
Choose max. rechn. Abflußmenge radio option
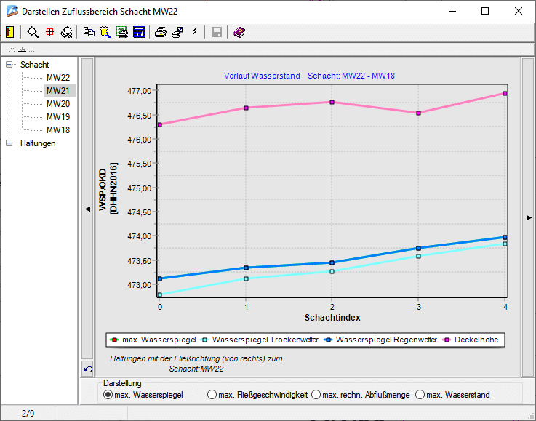pos(316,395)
